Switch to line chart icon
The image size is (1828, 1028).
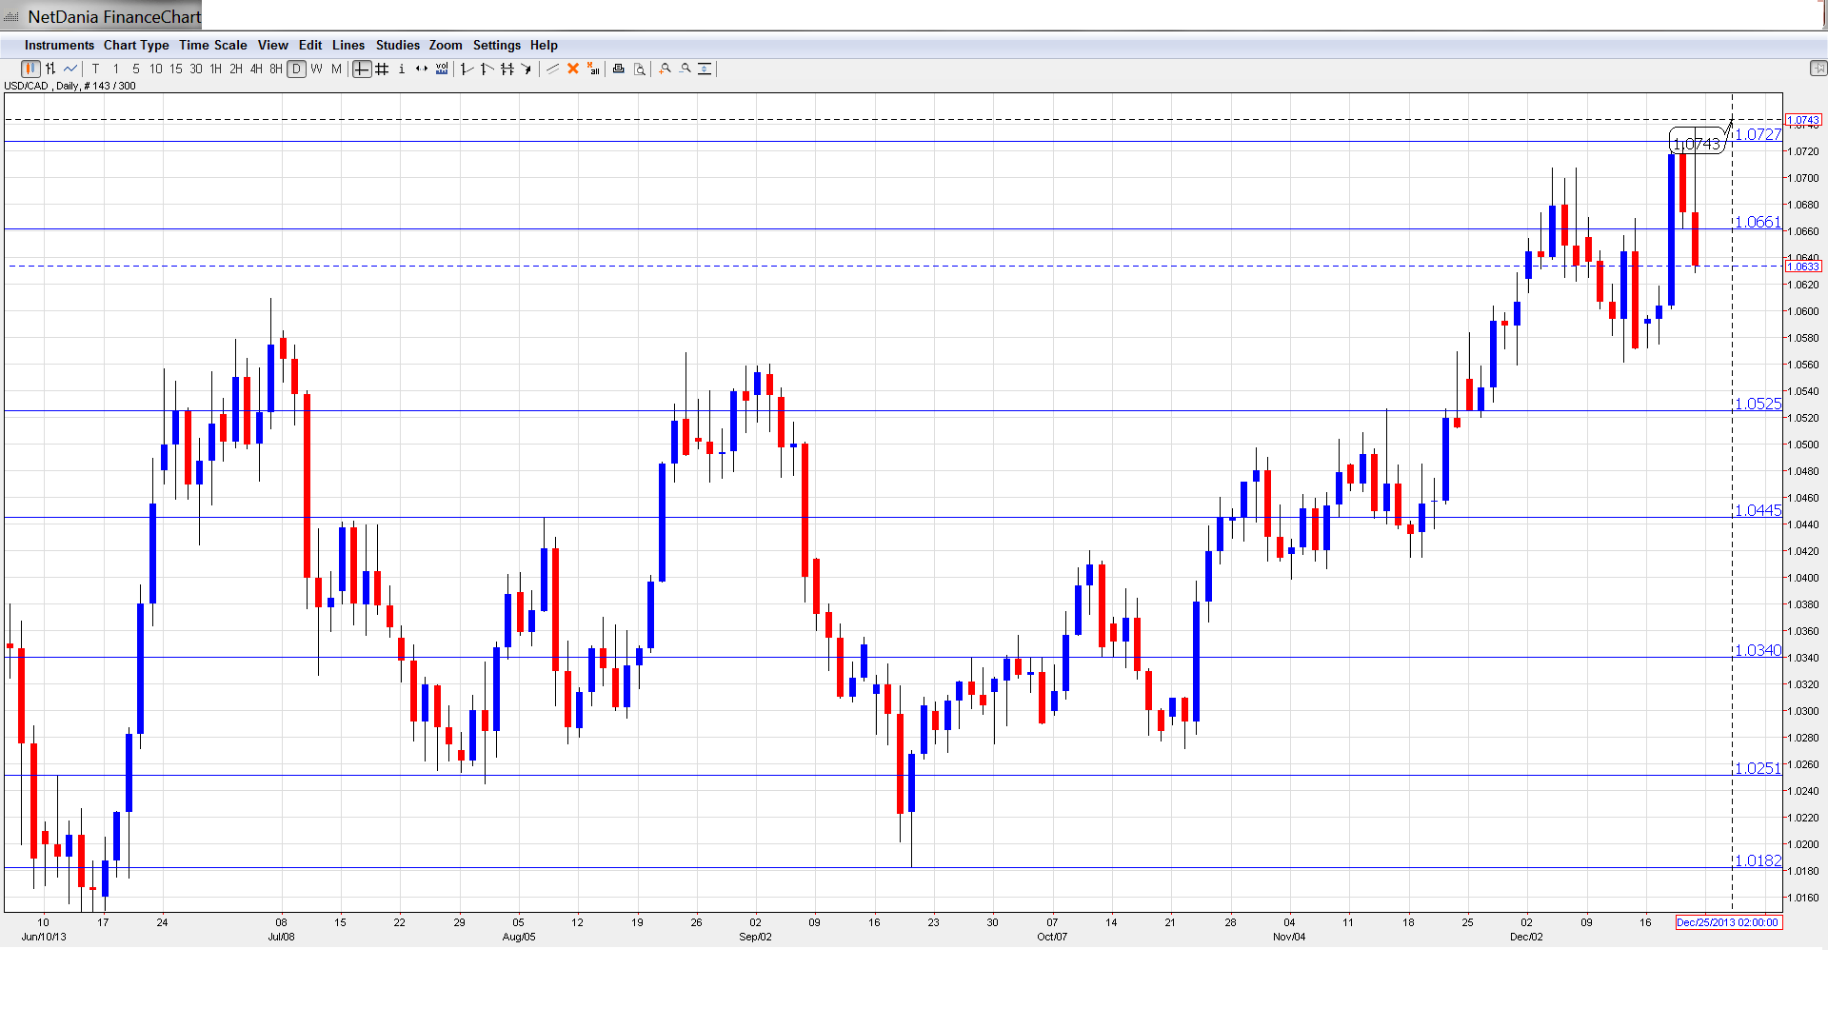click(70, 69)
